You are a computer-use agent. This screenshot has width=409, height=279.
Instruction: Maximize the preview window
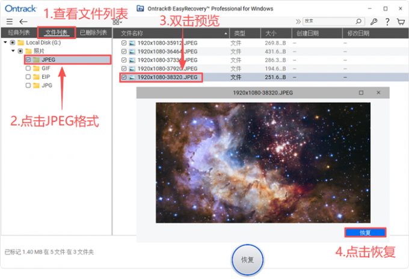361,93
